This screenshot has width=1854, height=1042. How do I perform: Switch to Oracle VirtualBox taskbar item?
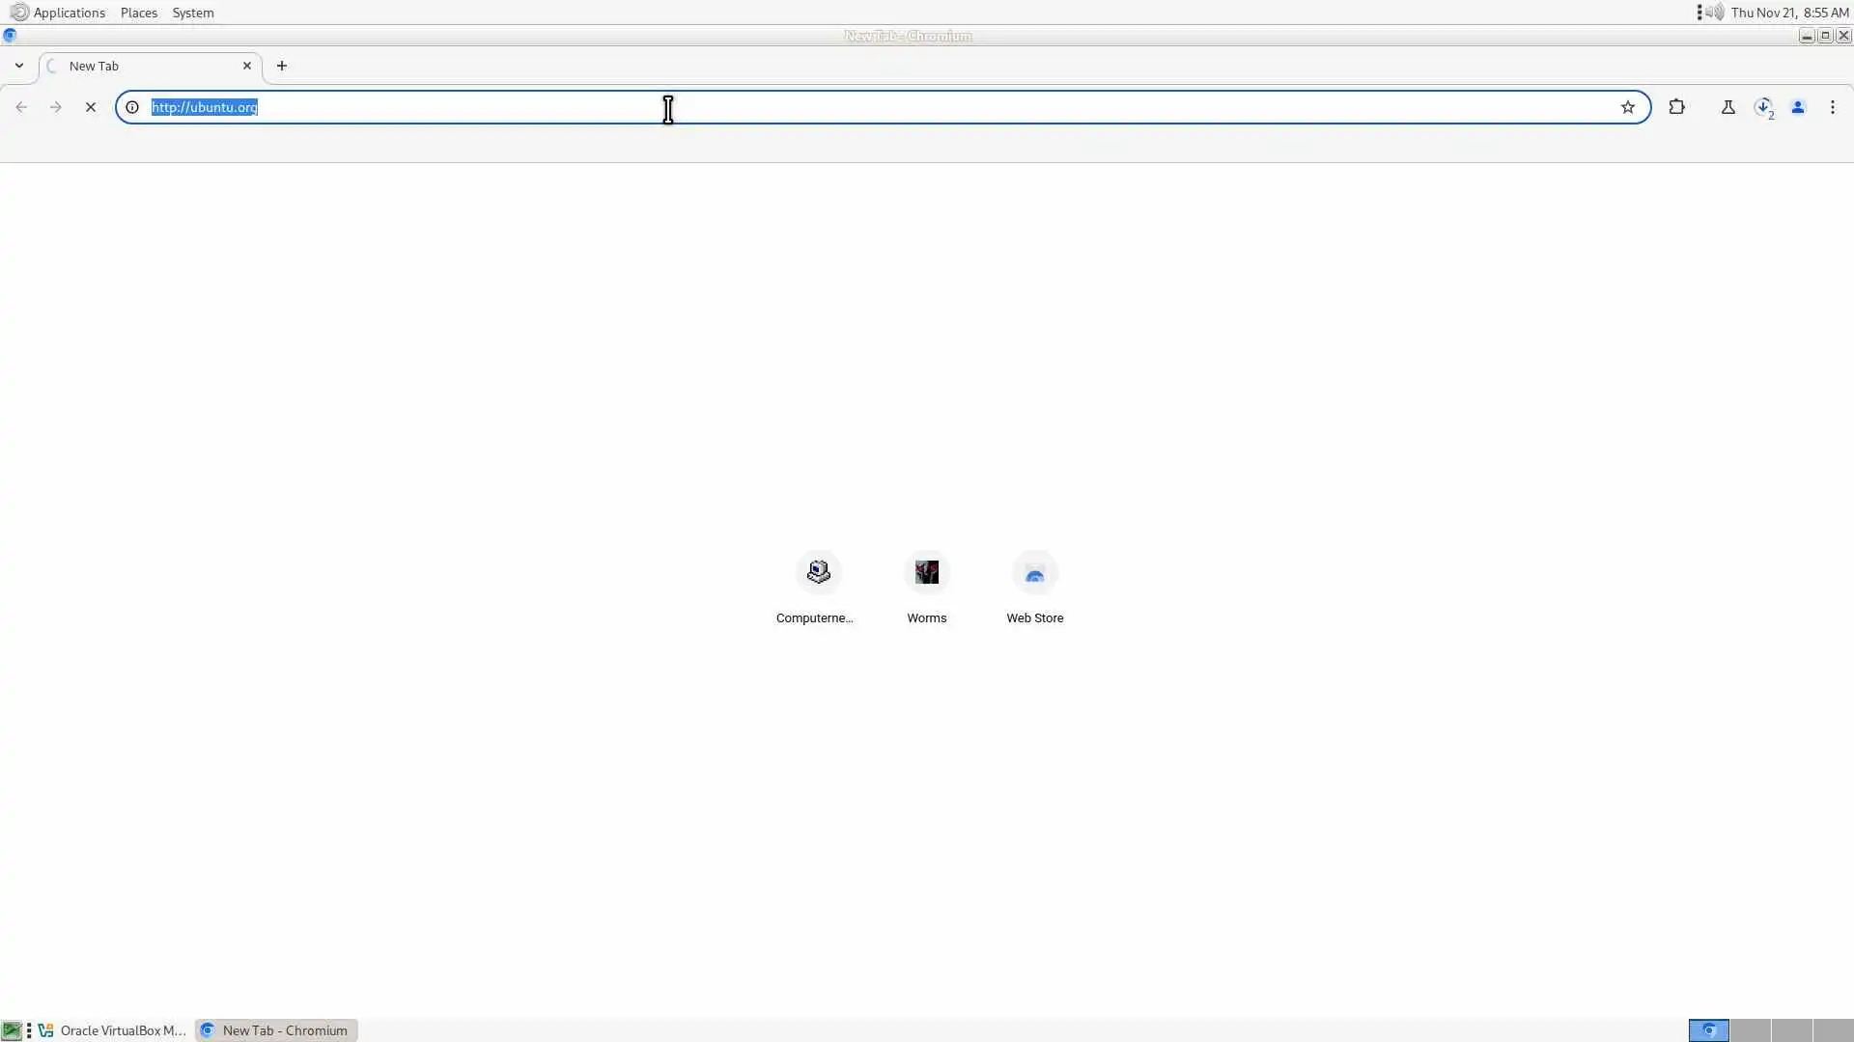pos(113,1030)
